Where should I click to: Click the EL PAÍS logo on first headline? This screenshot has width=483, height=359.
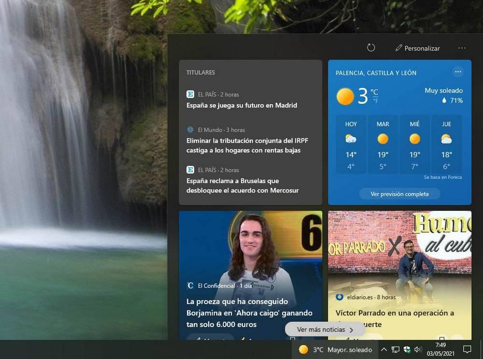pyautogui.click(x=190, y=94)
